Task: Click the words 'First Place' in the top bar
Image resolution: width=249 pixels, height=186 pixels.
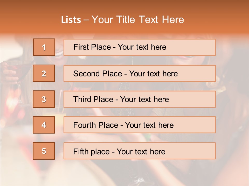Action: 92,47
